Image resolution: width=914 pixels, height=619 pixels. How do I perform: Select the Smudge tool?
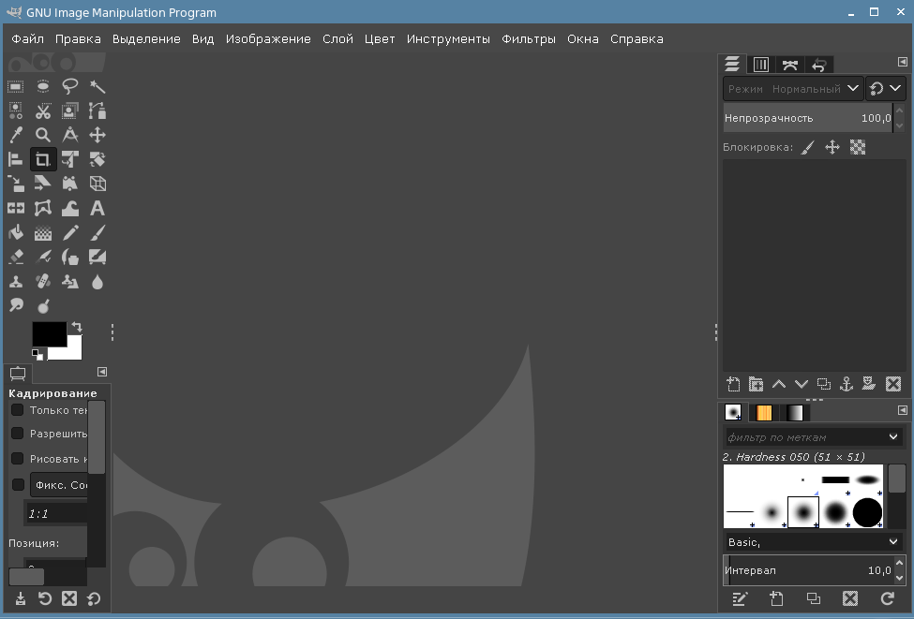(16, 305)
